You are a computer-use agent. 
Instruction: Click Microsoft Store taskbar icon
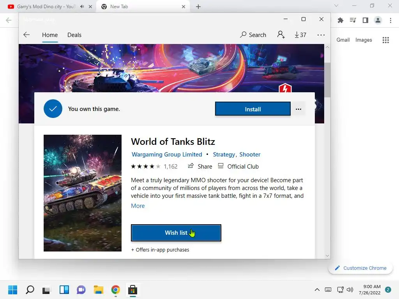point(132,290)
